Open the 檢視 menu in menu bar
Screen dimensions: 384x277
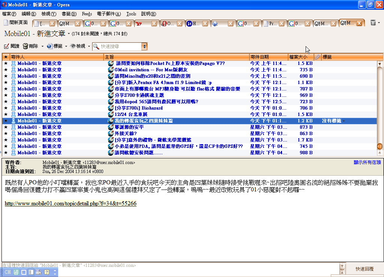pos(49,14)
